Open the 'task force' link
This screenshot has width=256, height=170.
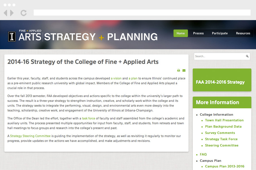pos(88,119)
